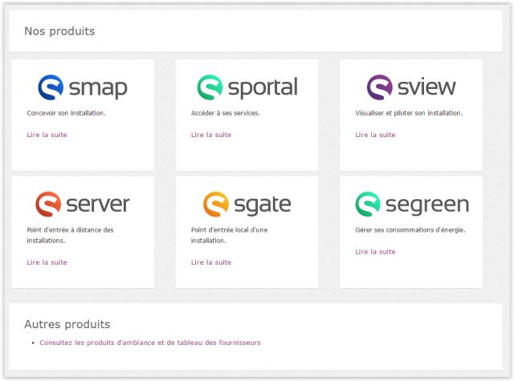
Task: Click the blue smap logo icon
Action: point(51,87)
